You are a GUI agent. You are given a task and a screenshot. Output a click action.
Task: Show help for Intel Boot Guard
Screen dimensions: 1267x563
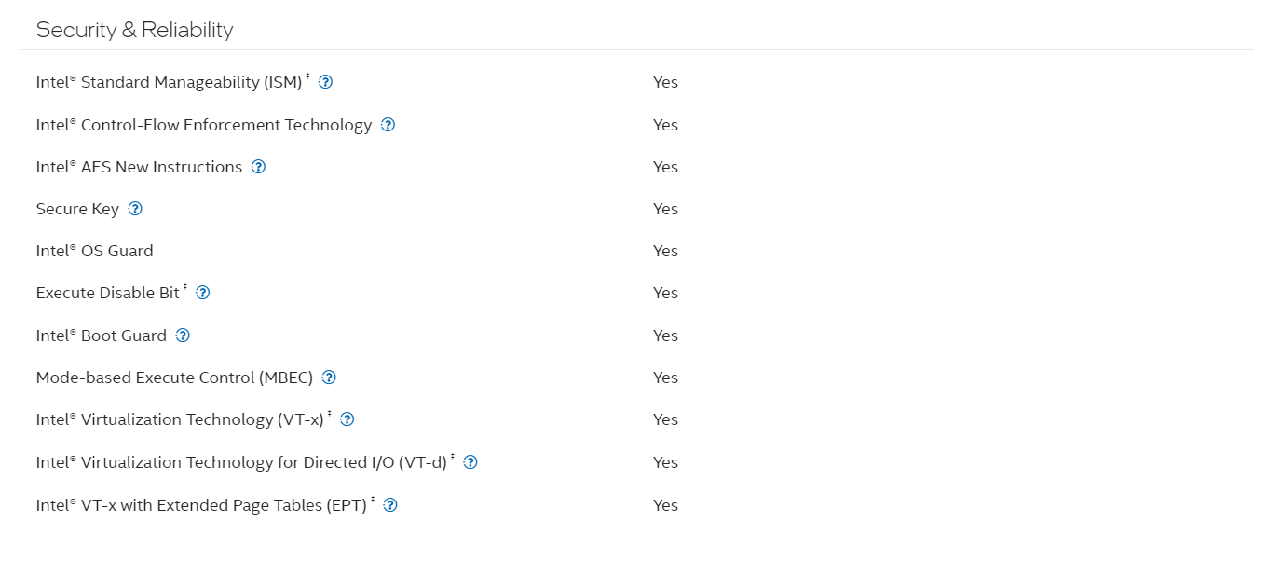pos(183,336)
